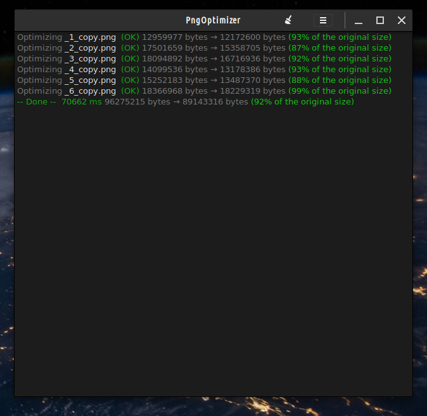This screenshot has width=427, height=416.
Task: Open the hamburger menu button
Action: (x=323, y=20)
